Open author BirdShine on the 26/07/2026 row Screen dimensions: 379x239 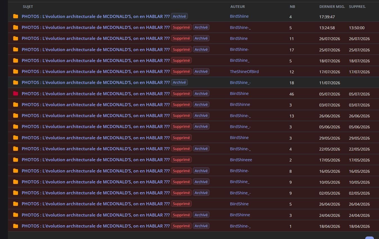click(239, 38)
